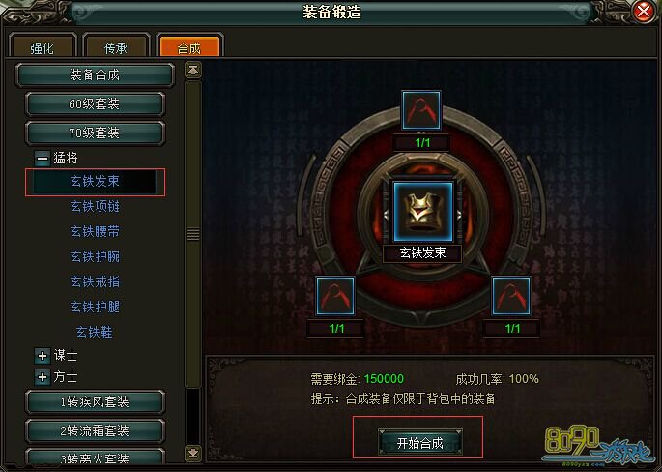Click the 开始合成 button

(x=419, y=442)
